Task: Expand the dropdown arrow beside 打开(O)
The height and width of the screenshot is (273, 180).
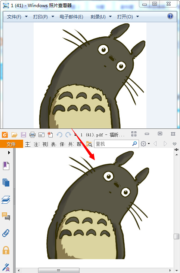Action: click(x=138, y=16)
